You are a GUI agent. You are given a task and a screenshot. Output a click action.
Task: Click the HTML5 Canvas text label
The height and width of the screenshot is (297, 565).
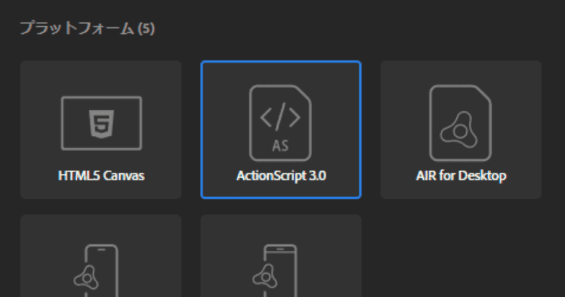(x=101, y=176)
